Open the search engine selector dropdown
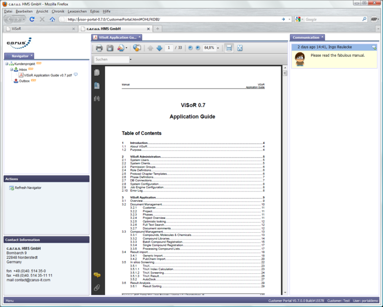Image resolution: width=383 pixels, height=307 pixels. (x=299, y=19)
